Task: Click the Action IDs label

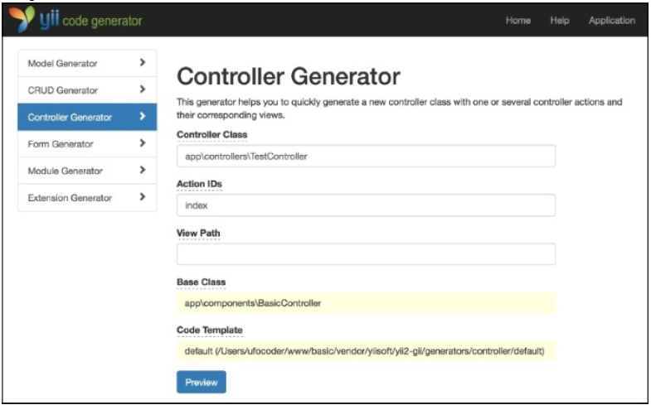Action: tap(199, 184)
